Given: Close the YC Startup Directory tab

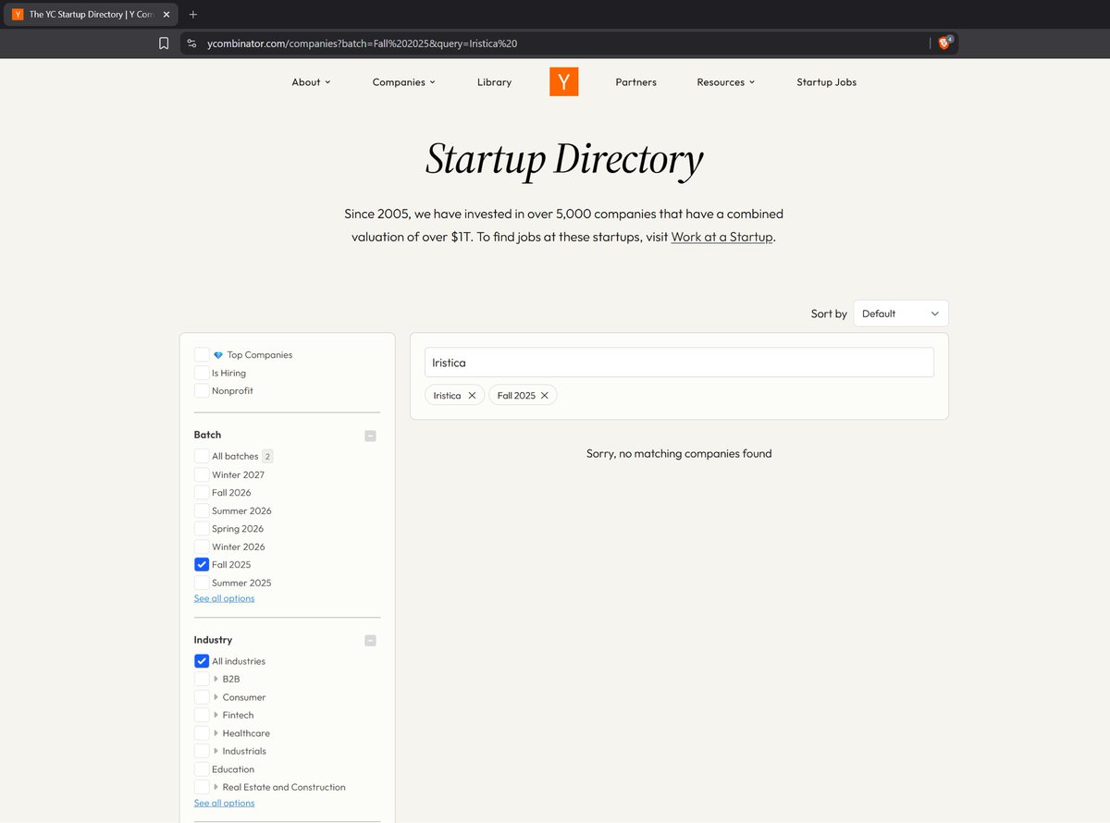Looking at the screenshot, I should point(166,15).
